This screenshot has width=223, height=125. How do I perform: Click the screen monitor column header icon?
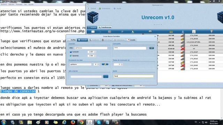[150, 32]
